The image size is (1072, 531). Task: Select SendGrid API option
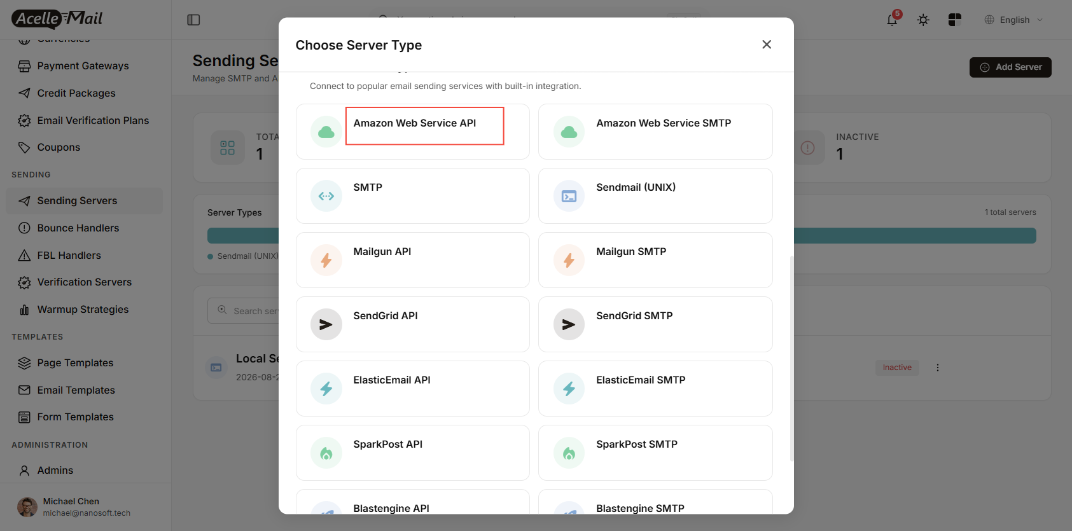coord(413,324)
